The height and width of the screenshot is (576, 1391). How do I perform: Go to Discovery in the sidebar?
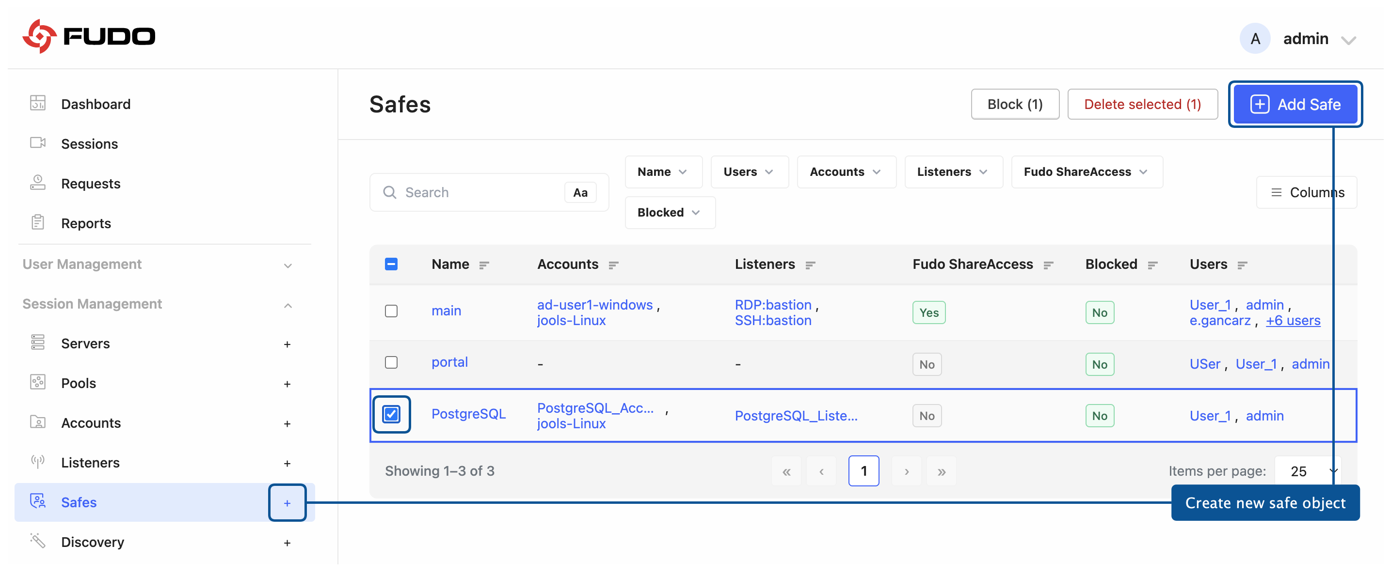(x=92, y=542)
